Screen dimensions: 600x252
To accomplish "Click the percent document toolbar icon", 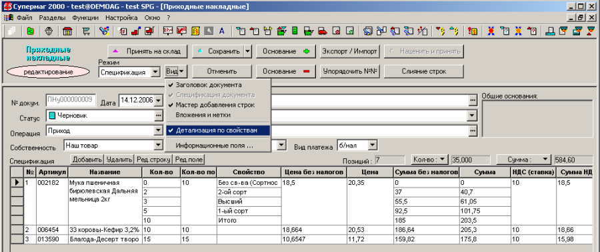I will [423, 31].
